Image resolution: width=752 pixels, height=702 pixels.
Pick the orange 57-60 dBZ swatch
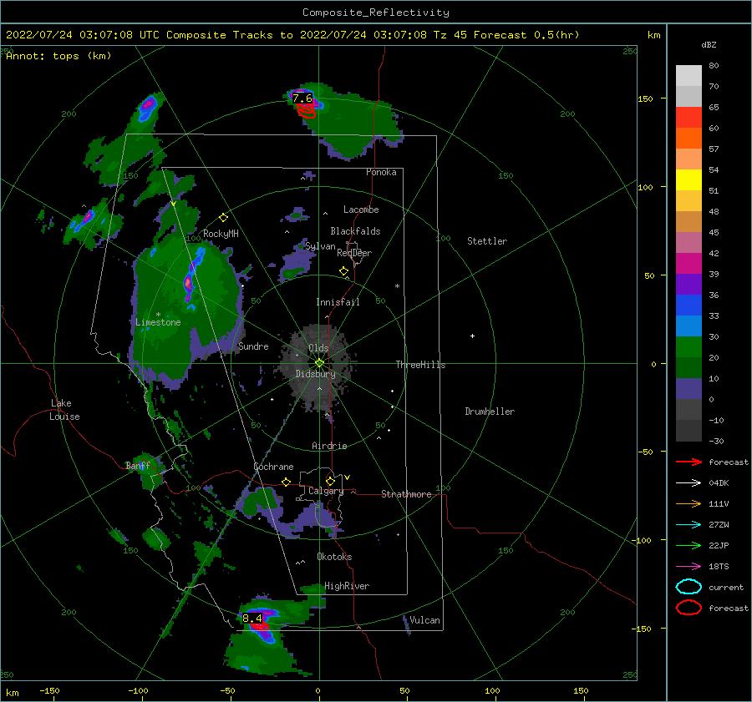[688, 139]
